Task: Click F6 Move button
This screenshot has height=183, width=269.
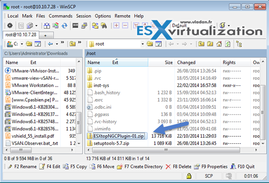Action: pyautogui.click(x=102, y=167)
